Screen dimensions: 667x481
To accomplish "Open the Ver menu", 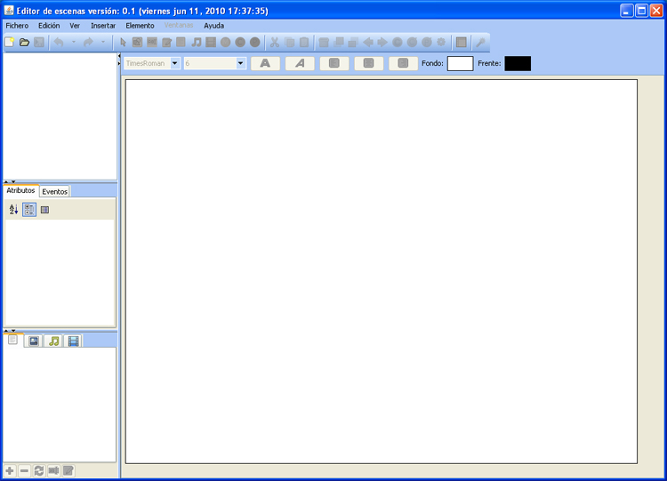I will point(75,26).
